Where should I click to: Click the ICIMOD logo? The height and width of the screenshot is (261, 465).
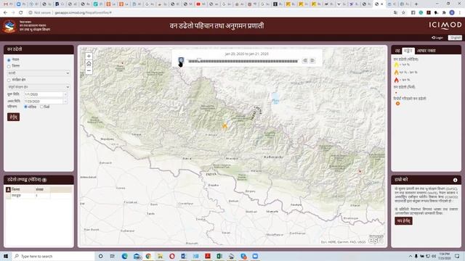(445, 25)
